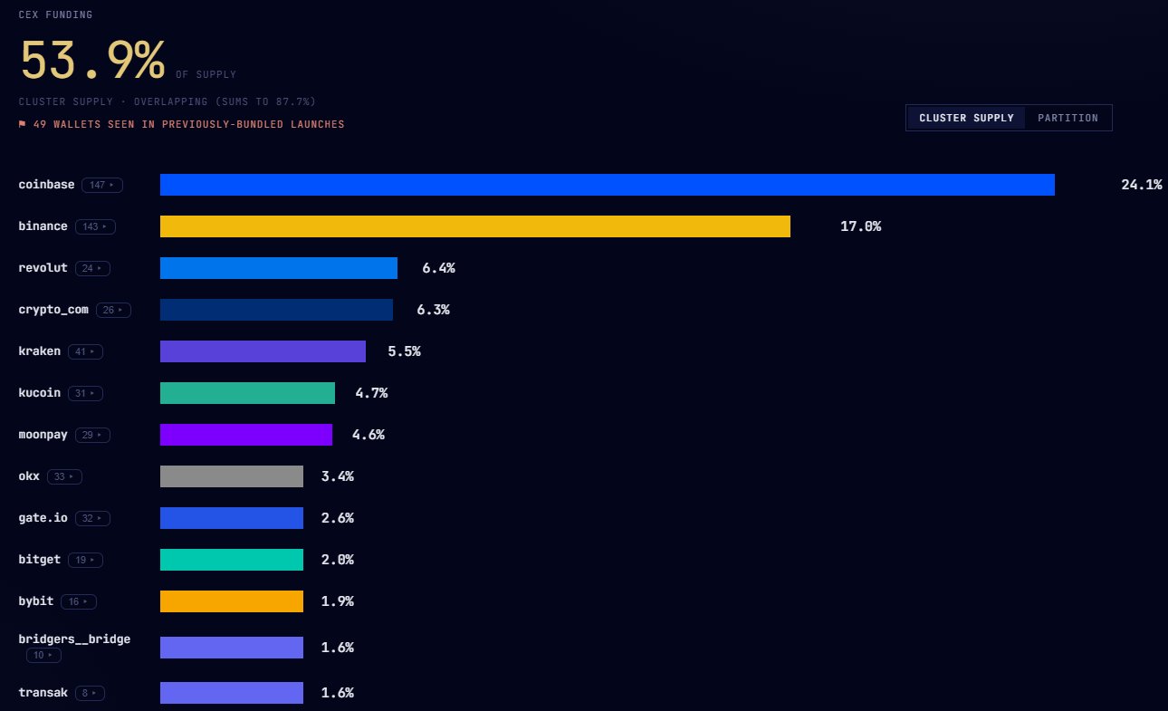The image size is (1168, 711).
Task: Click the bridgers__bridge bar
Action: 232,648
